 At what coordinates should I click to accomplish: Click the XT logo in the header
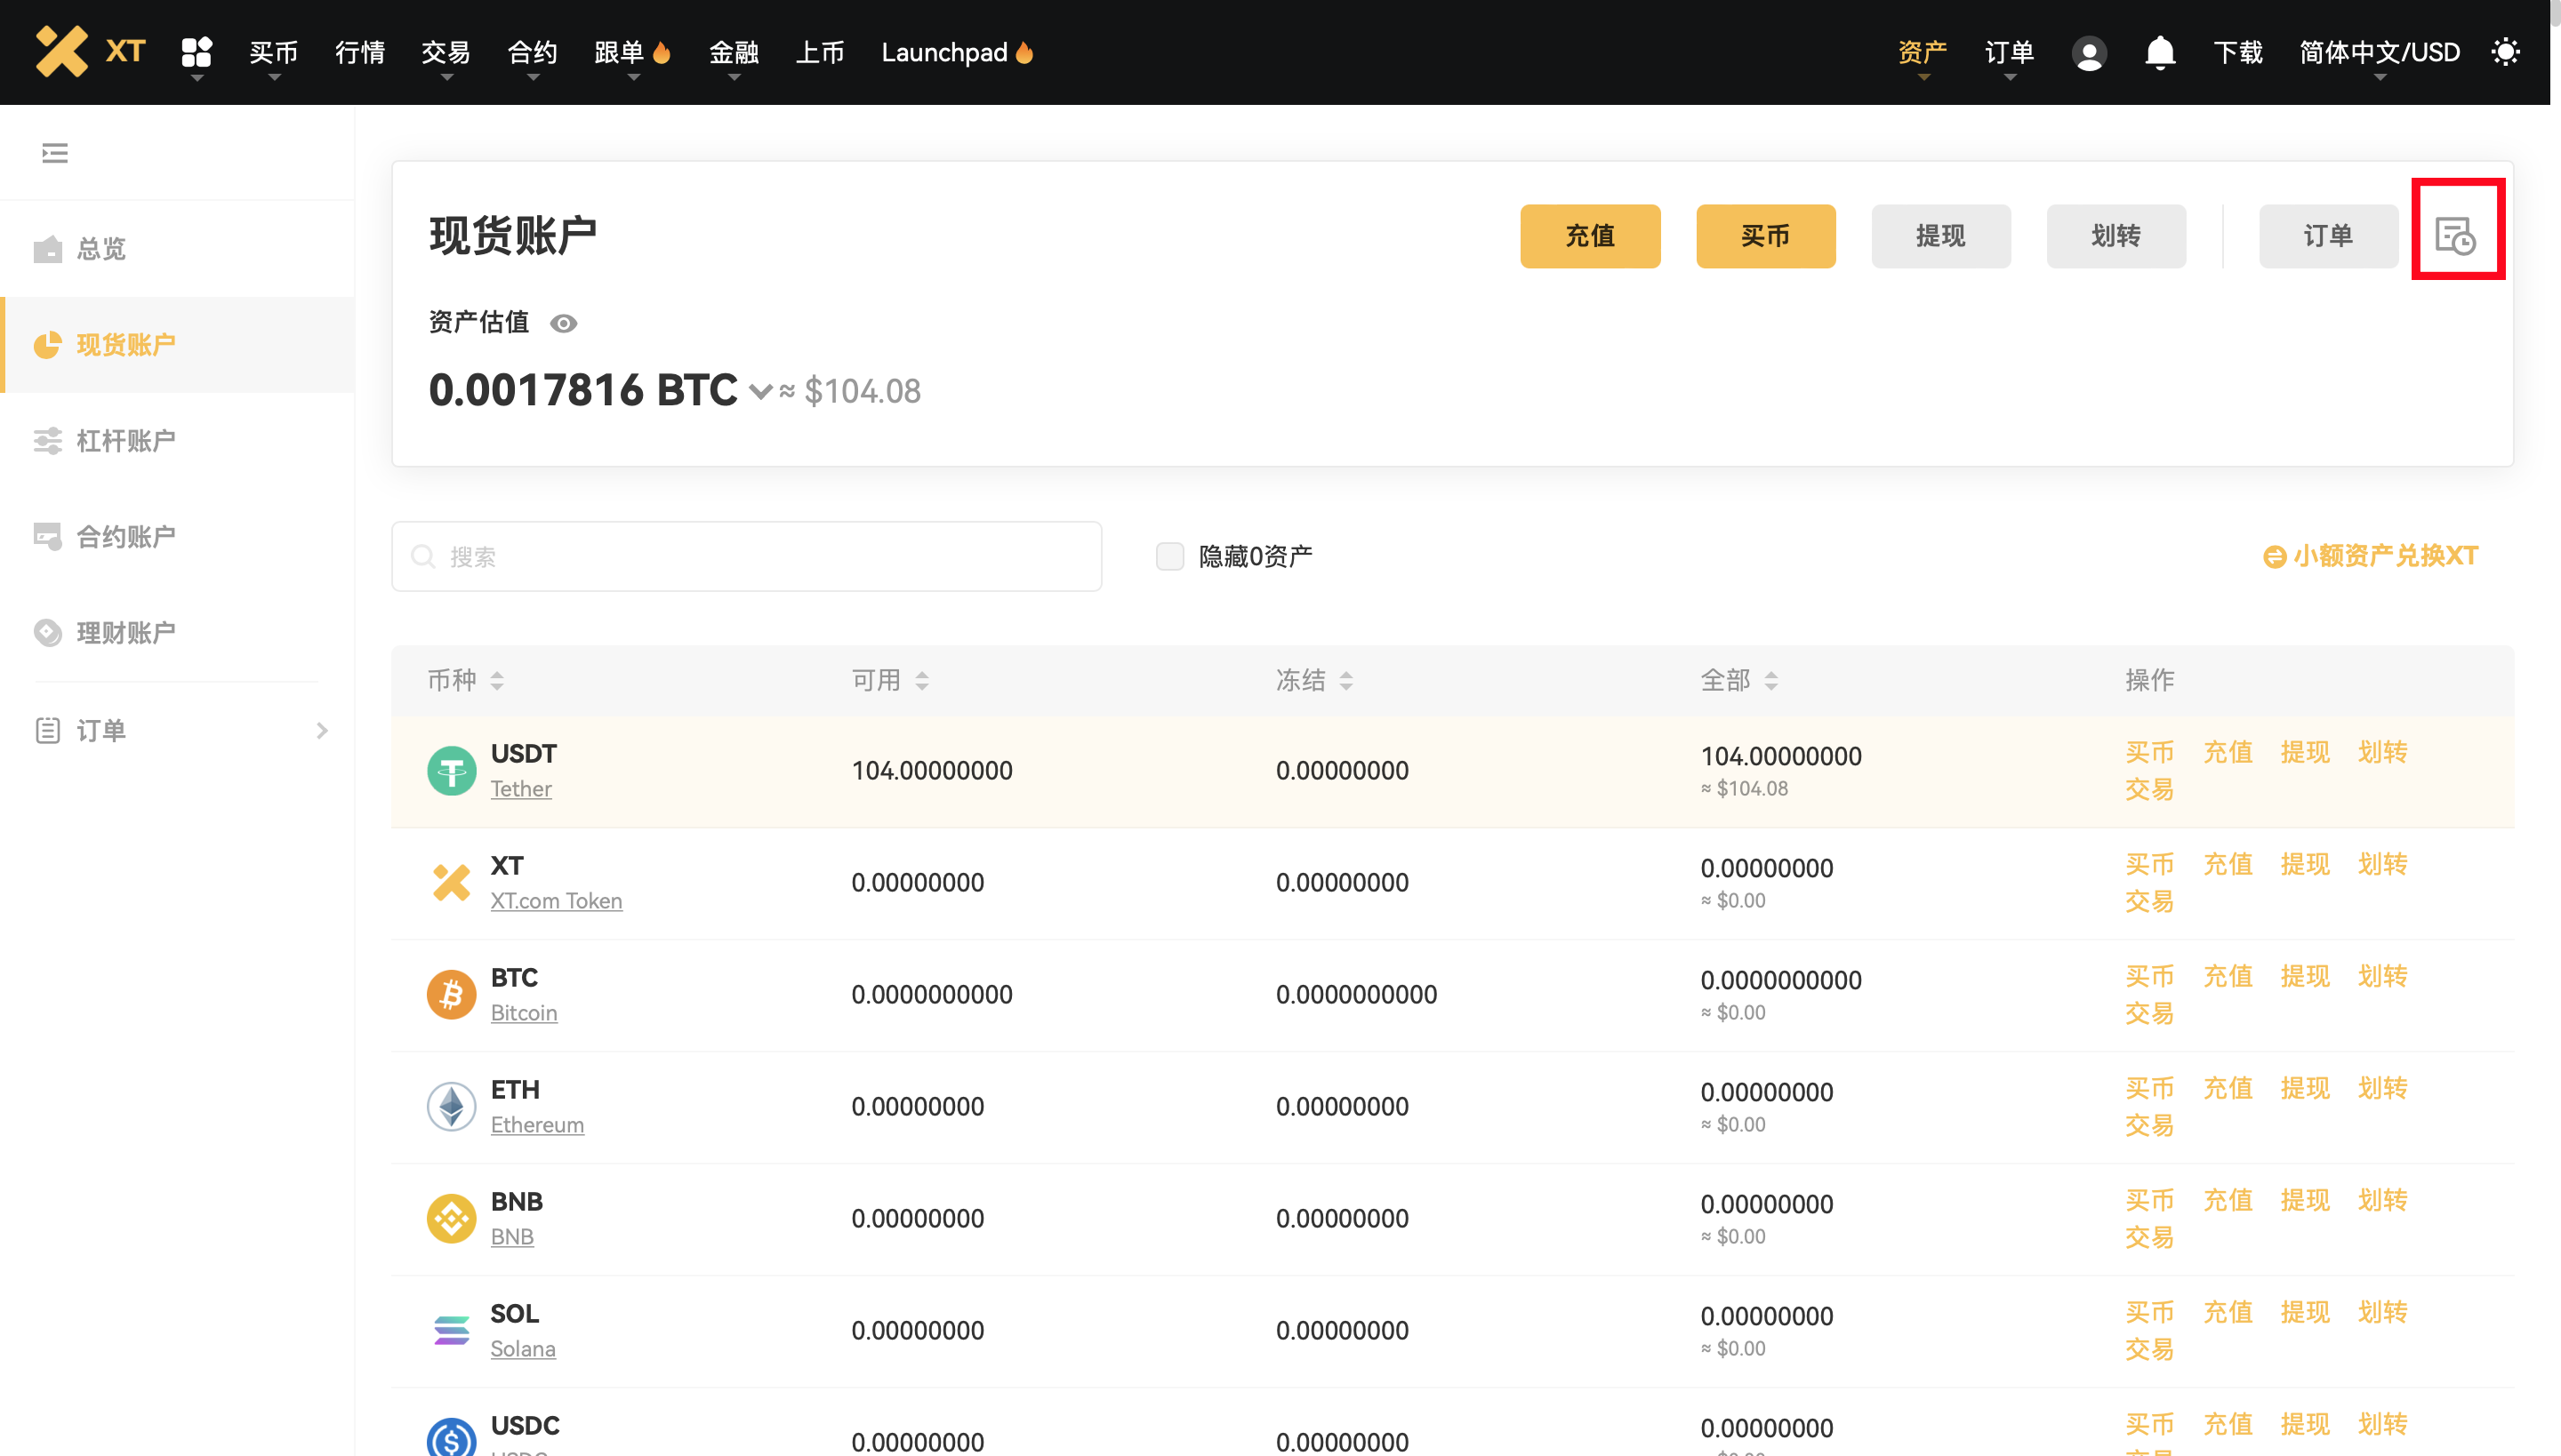(x=90, y=51)
